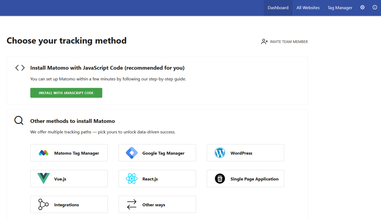Click the Matomo Tag Manager logo
This screenshot has width=381, height=220.
pos(44,153)
